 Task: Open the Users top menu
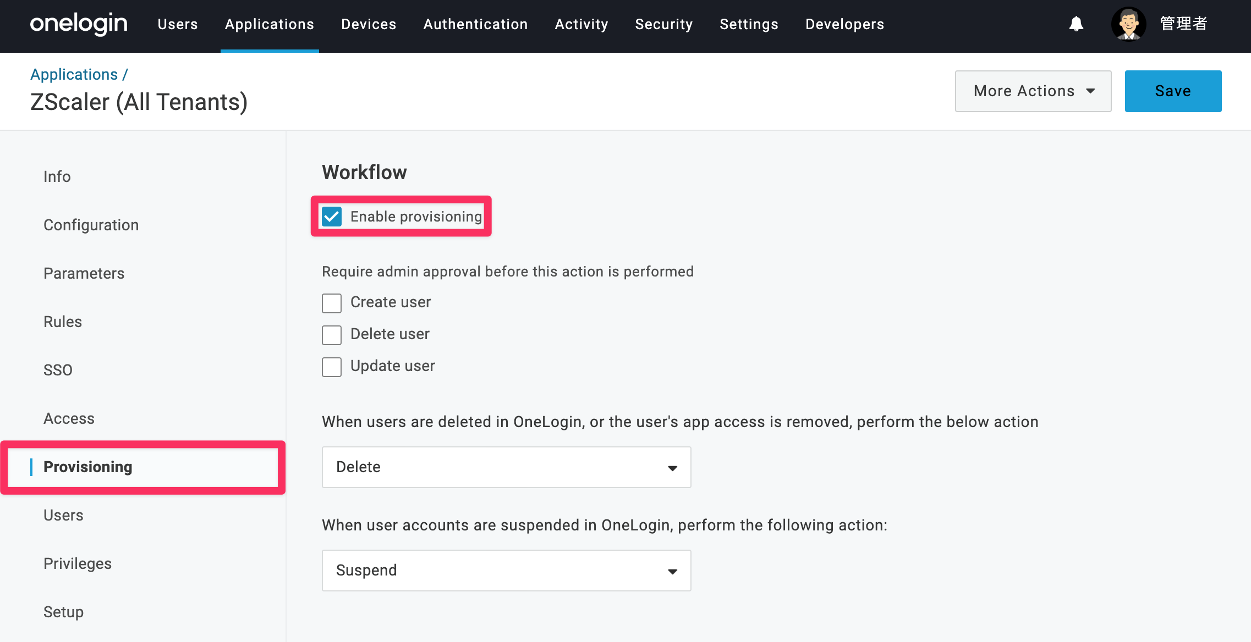[x=178, y=24]
